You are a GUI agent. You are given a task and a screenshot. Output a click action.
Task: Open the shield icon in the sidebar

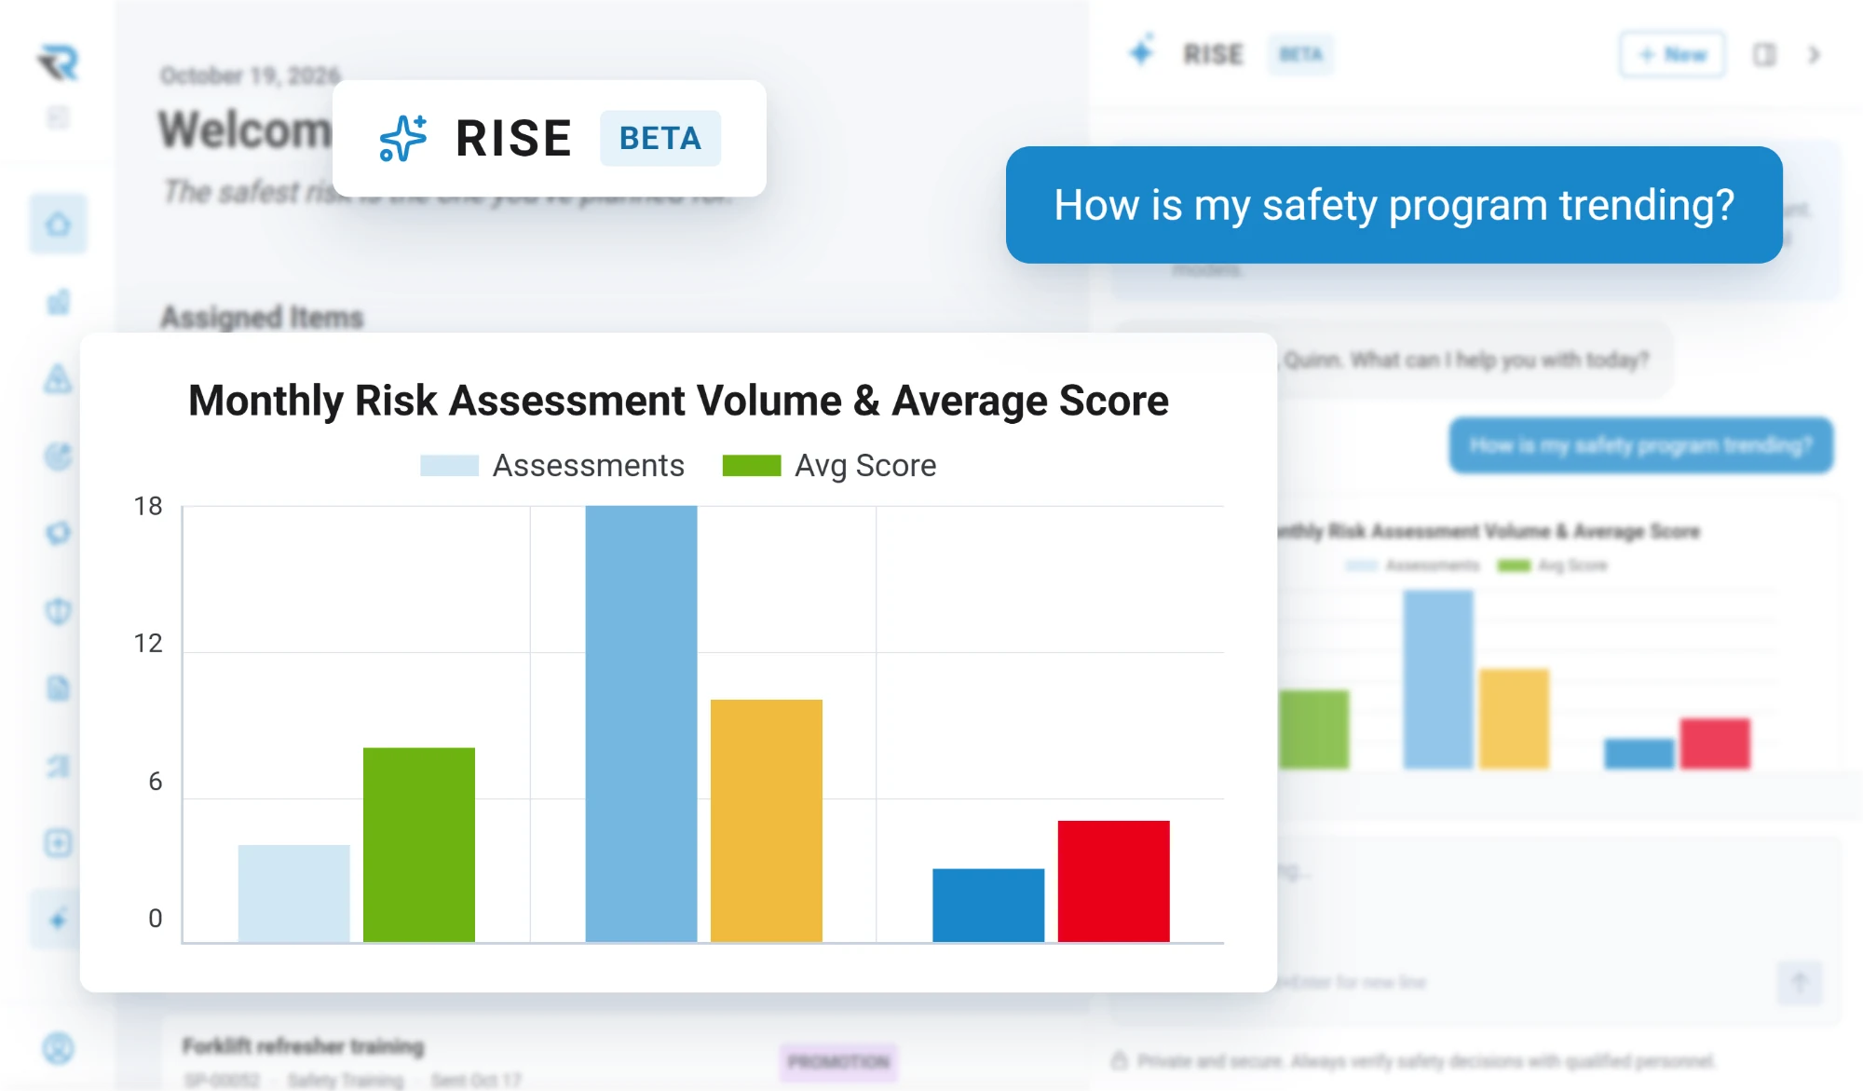58,611
